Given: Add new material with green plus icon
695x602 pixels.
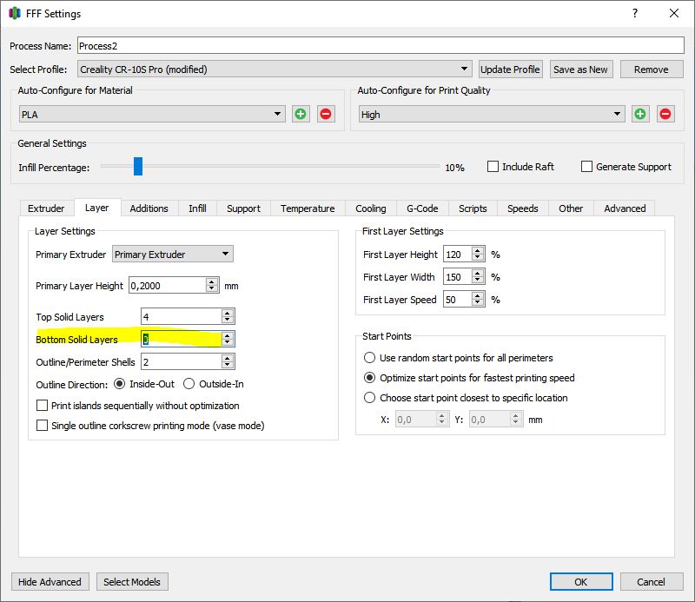Looking at the screenshot, I should pyautogui.click(x=301, y=115).
